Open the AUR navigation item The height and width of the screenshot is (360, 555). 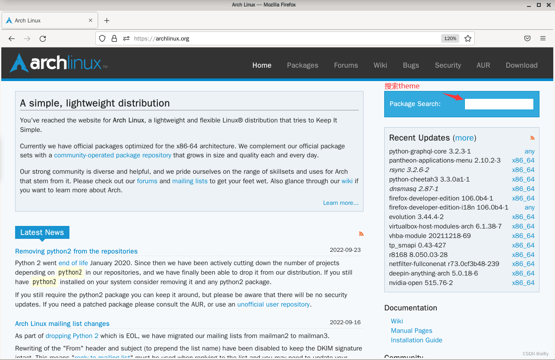(x=483, y=65)
